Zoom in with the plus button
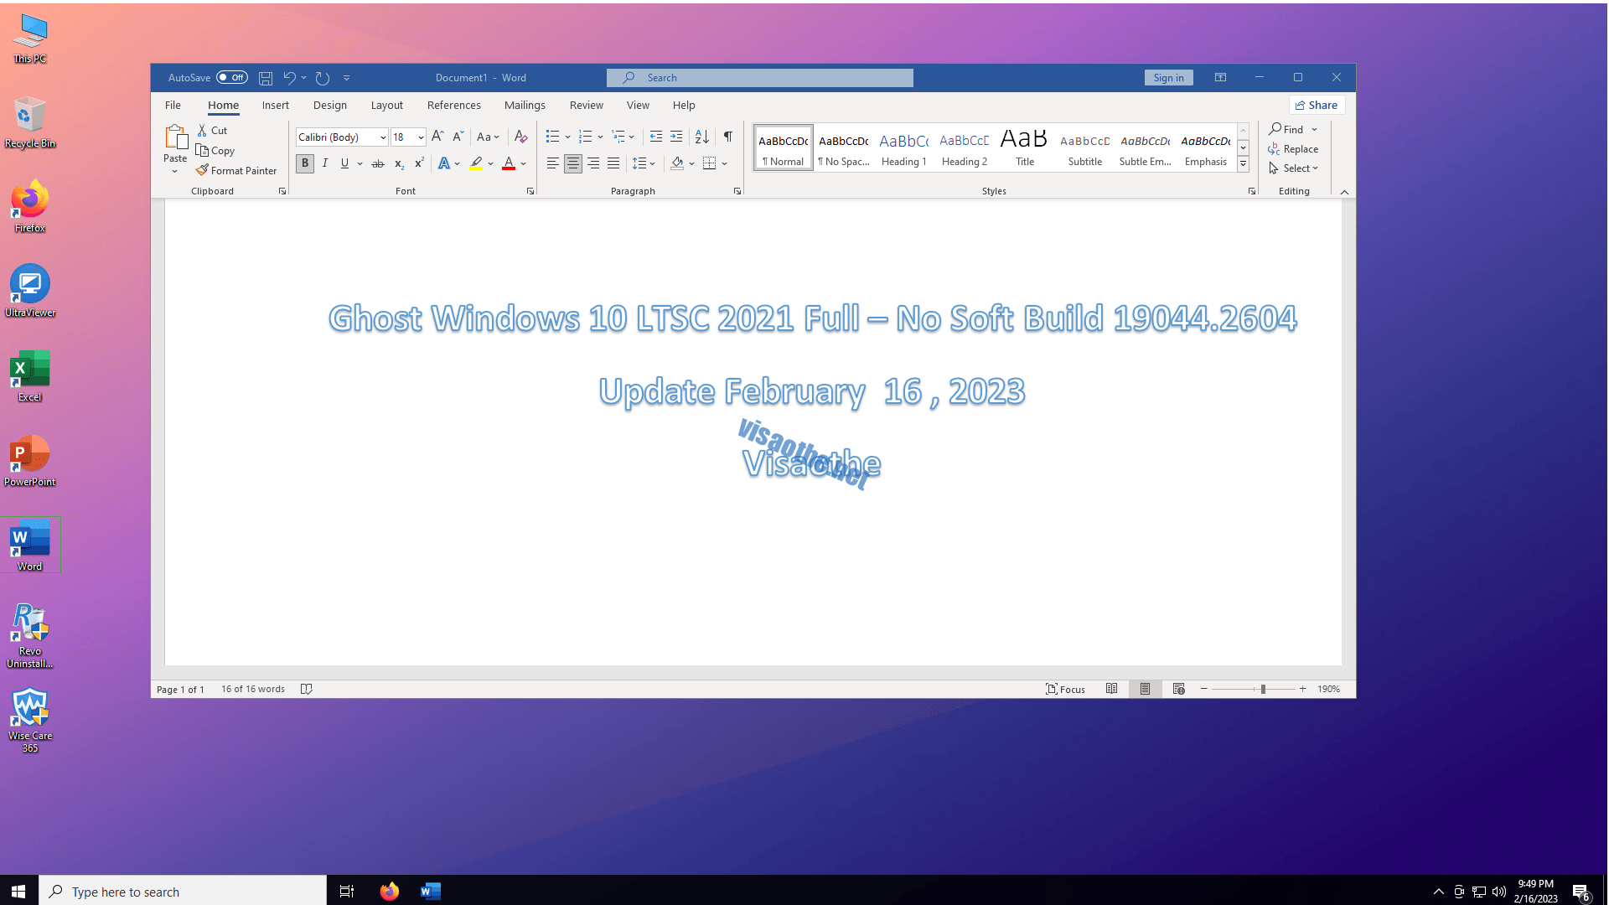Viewport: 1609px width, 905px height. coord(1303,689)
